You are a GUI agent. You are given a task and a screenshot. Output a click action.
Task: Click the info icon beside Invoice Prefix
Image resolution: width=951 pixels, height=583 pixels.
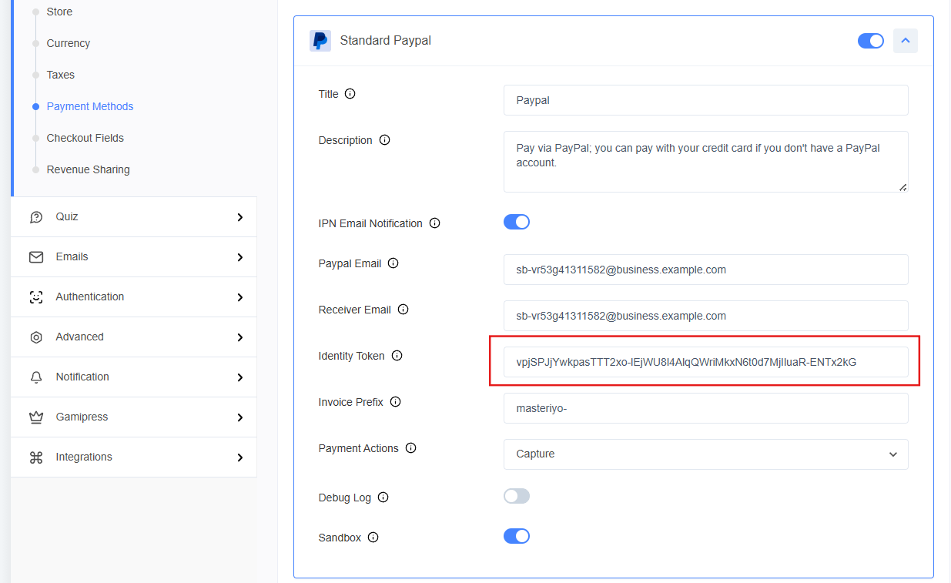(395, 402)
